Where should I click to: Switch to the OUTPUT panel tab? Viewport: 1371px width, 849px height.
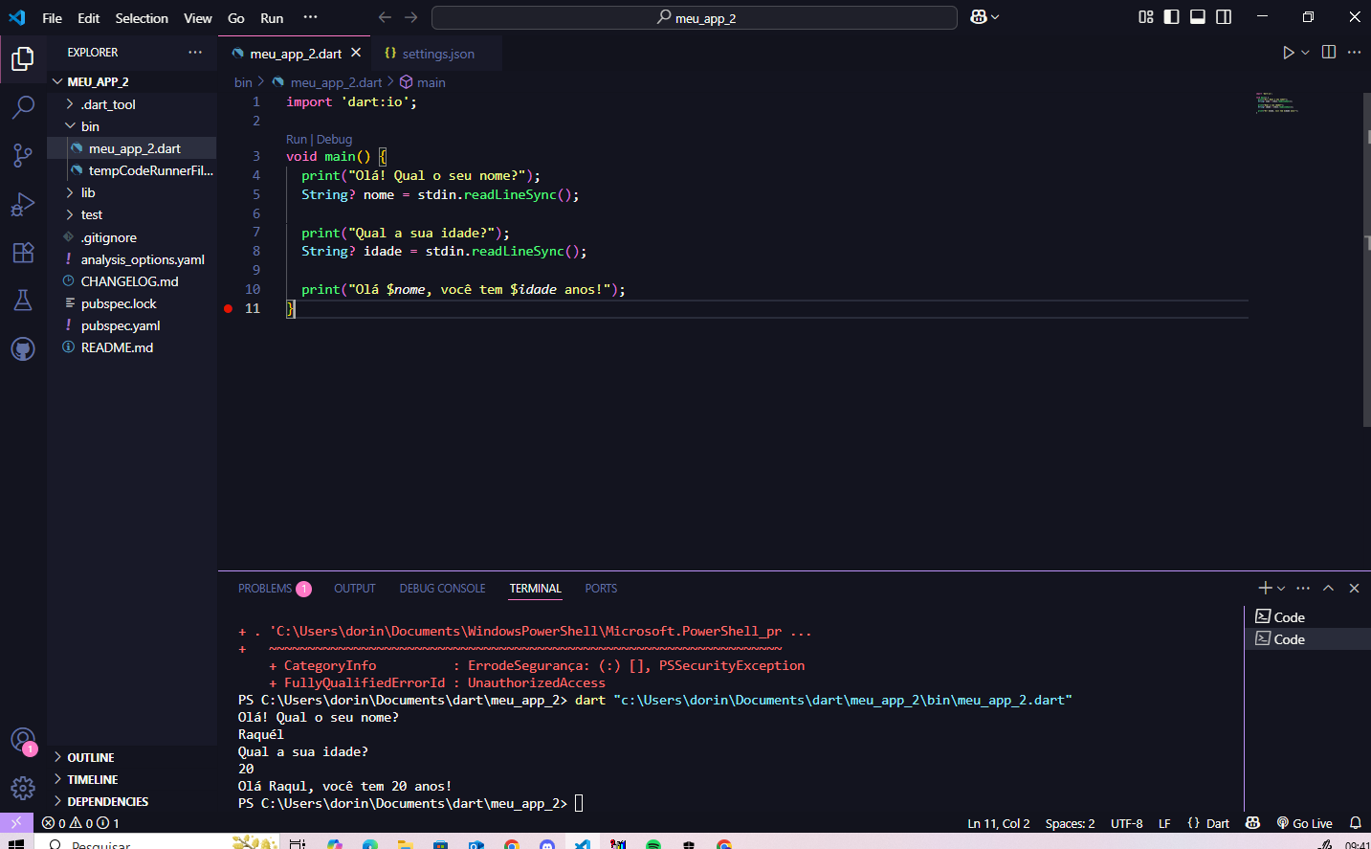pyautogui.click(x=355, y=589)
